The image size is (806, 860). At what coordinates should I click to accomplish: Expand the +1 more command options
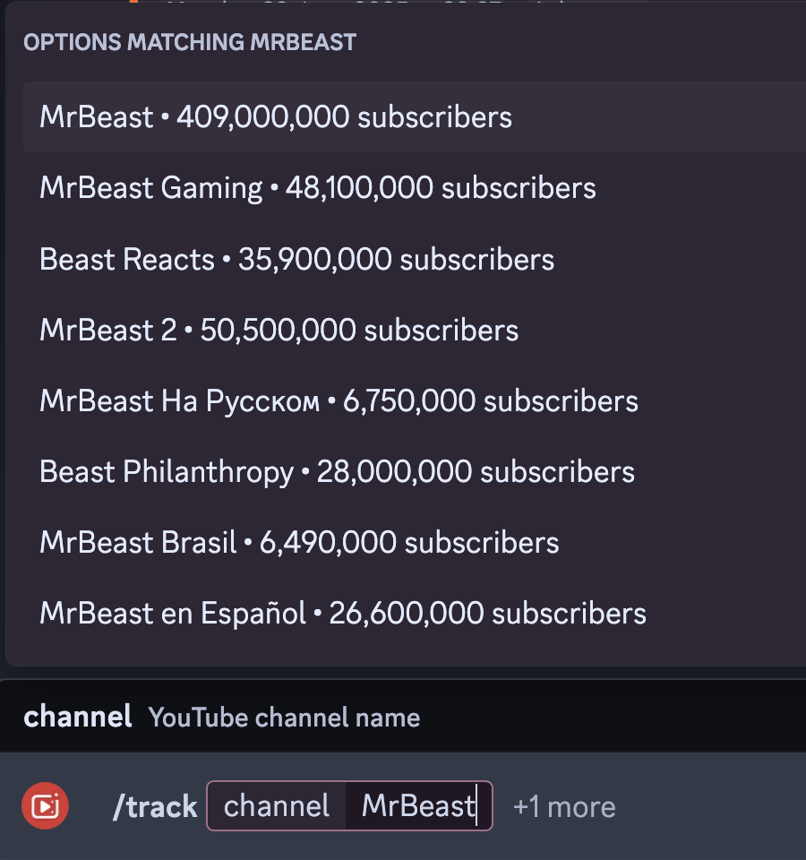pos(564,807)
